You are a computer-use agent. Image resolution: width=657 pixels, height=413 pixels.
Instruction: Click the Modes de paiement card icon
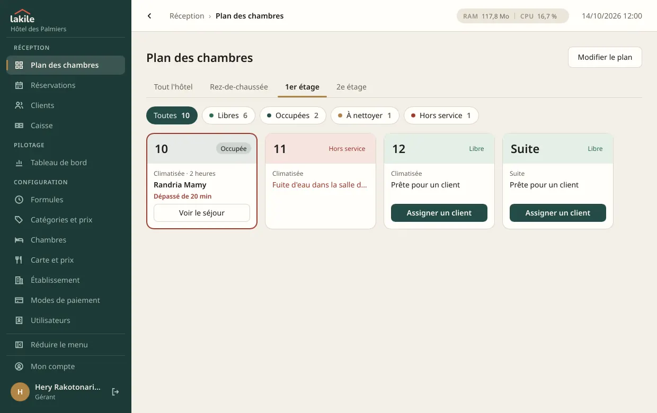(x=19, y=300)
